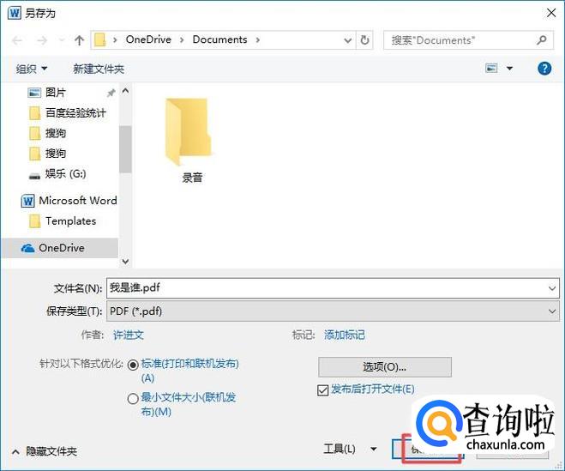This screenshot has width=565, height=471.
Task: Click 添加标记 to add tags
Action: [x=344, y=335]
